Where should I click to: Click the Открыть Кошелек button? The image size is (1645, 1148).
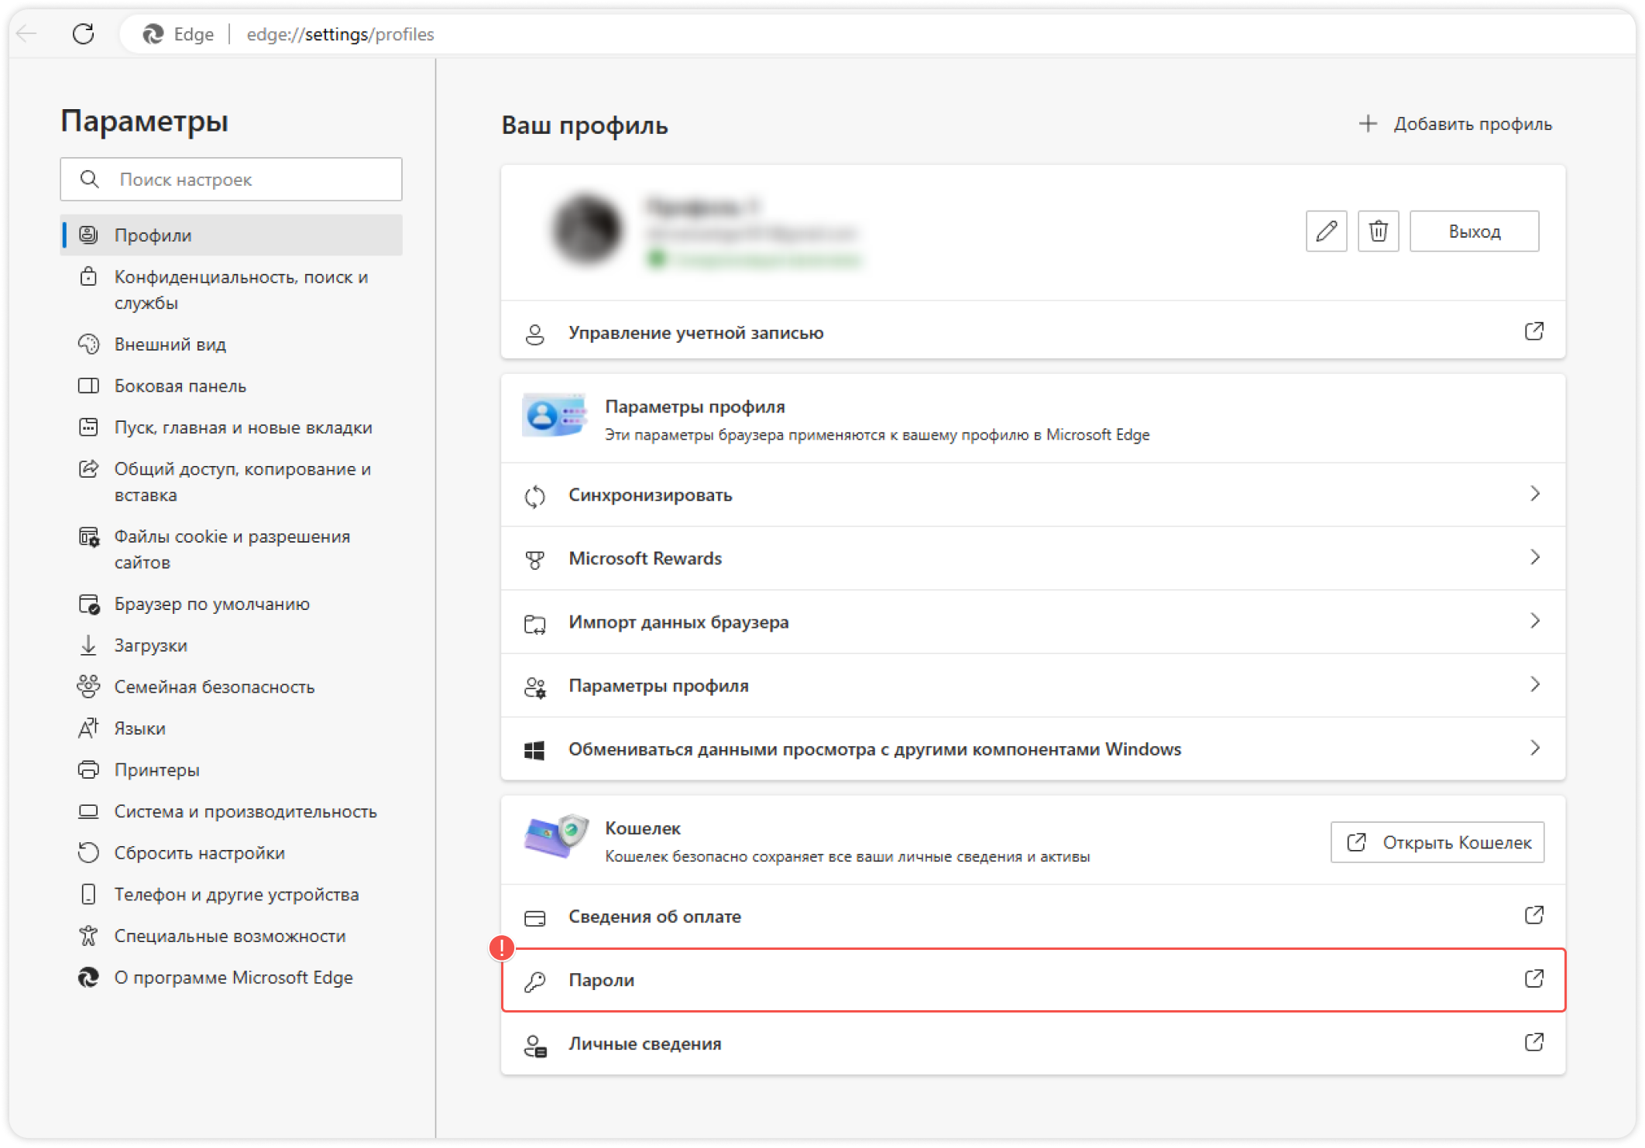tap(1437, 842)
